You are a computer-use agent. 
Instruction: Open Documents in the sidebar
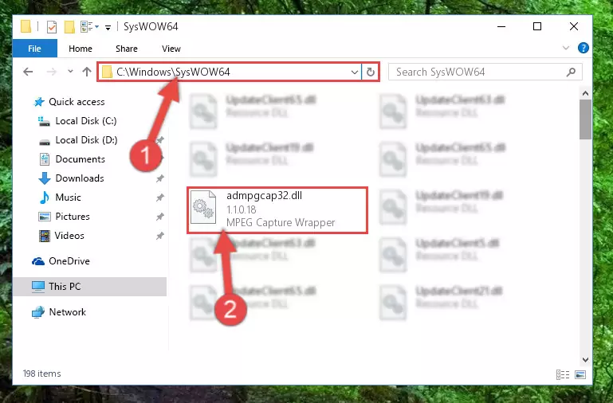coord(81,159)
